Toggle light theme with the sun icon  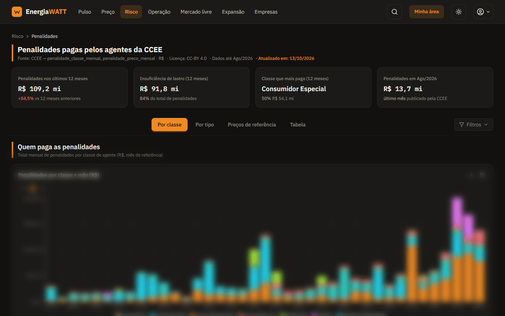coord(459,12)
